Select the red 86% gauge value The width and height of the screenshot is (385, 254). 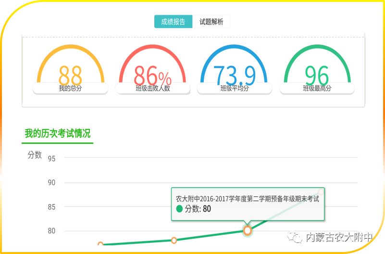click(152, 75)
